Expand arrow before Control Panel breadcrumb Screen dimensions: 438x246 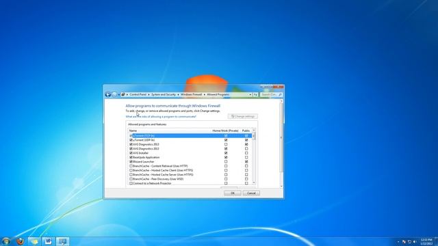127,94
